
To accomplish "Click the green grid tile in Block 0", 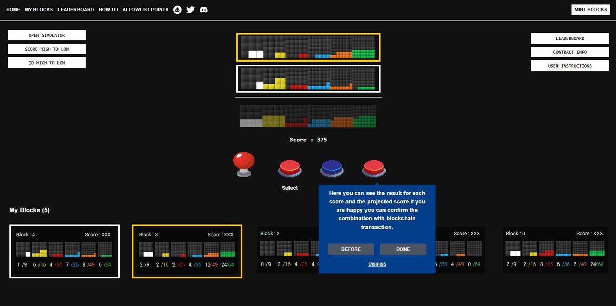I will pyautogui.click(x=596, y=249).
